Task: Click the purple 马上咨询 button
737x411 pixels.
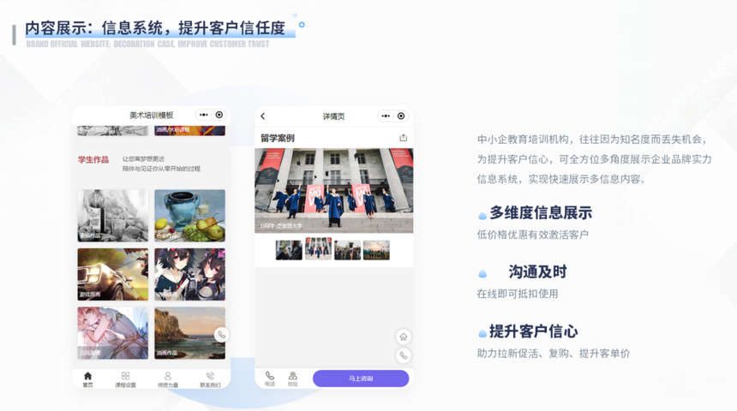Action: [x=360, y=378]
